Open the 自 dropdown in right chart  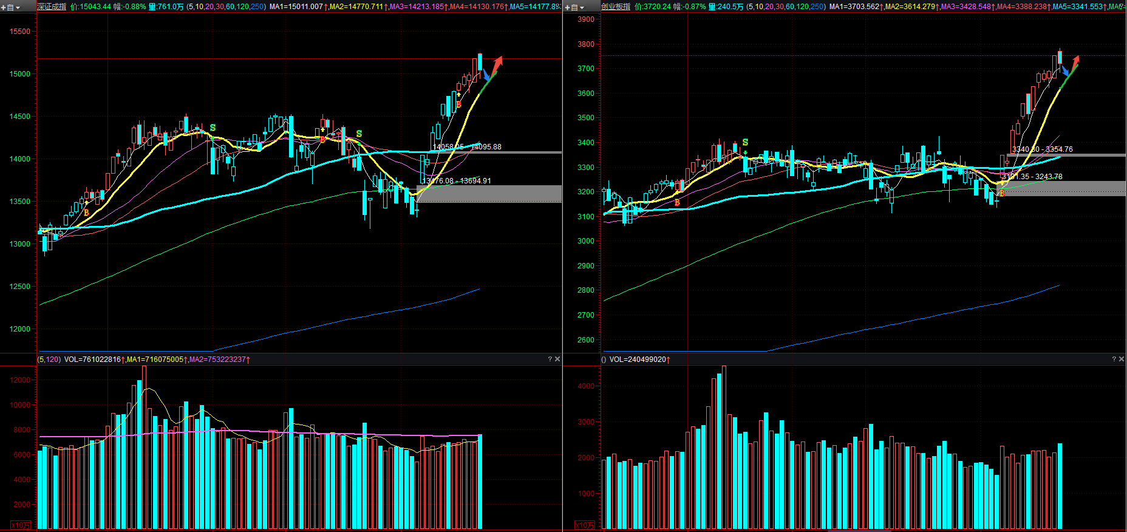click(577, 7)
